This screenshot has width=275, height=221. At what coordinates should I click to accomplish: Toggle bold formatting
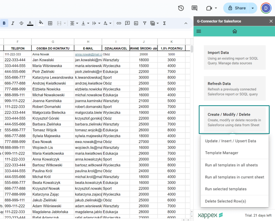[4, 23]
